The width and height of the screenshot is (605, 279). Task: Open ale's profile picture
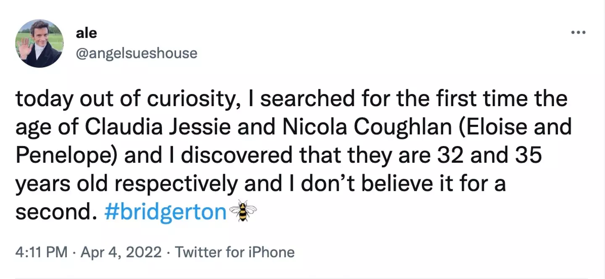tap(39, 43)
